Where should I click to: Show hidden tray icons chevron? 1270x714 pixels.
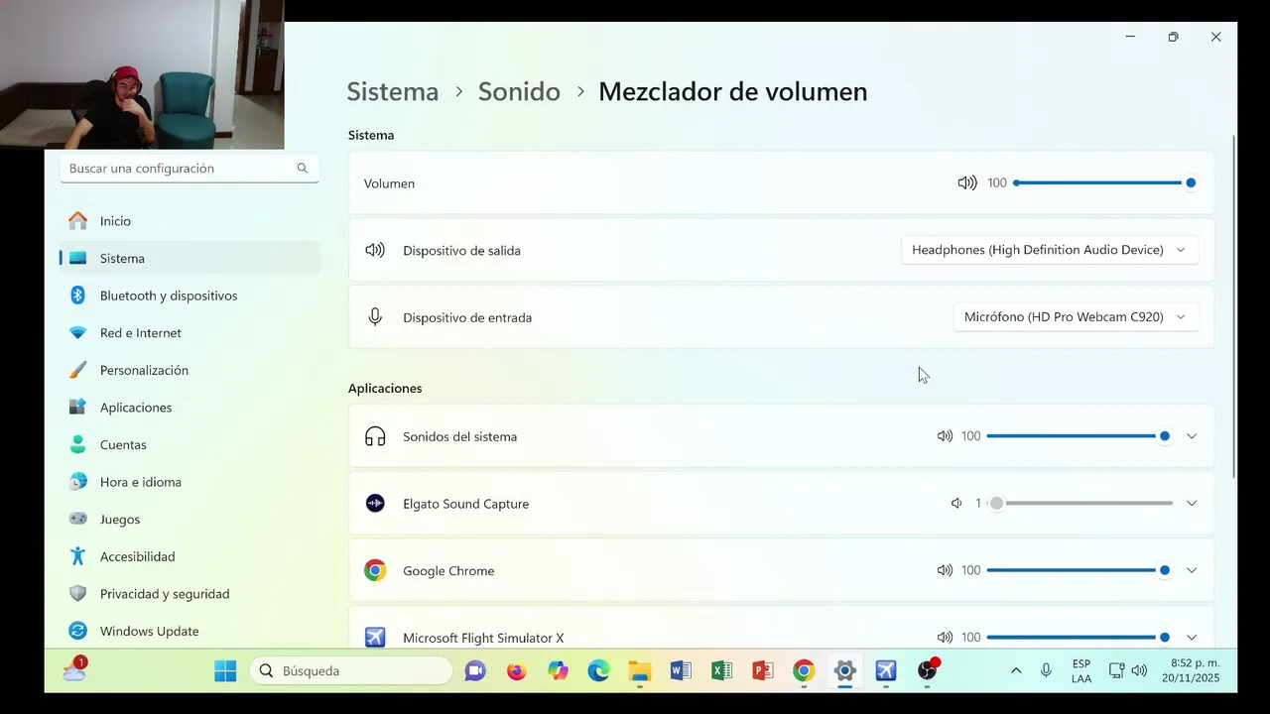pos(1016,671)
